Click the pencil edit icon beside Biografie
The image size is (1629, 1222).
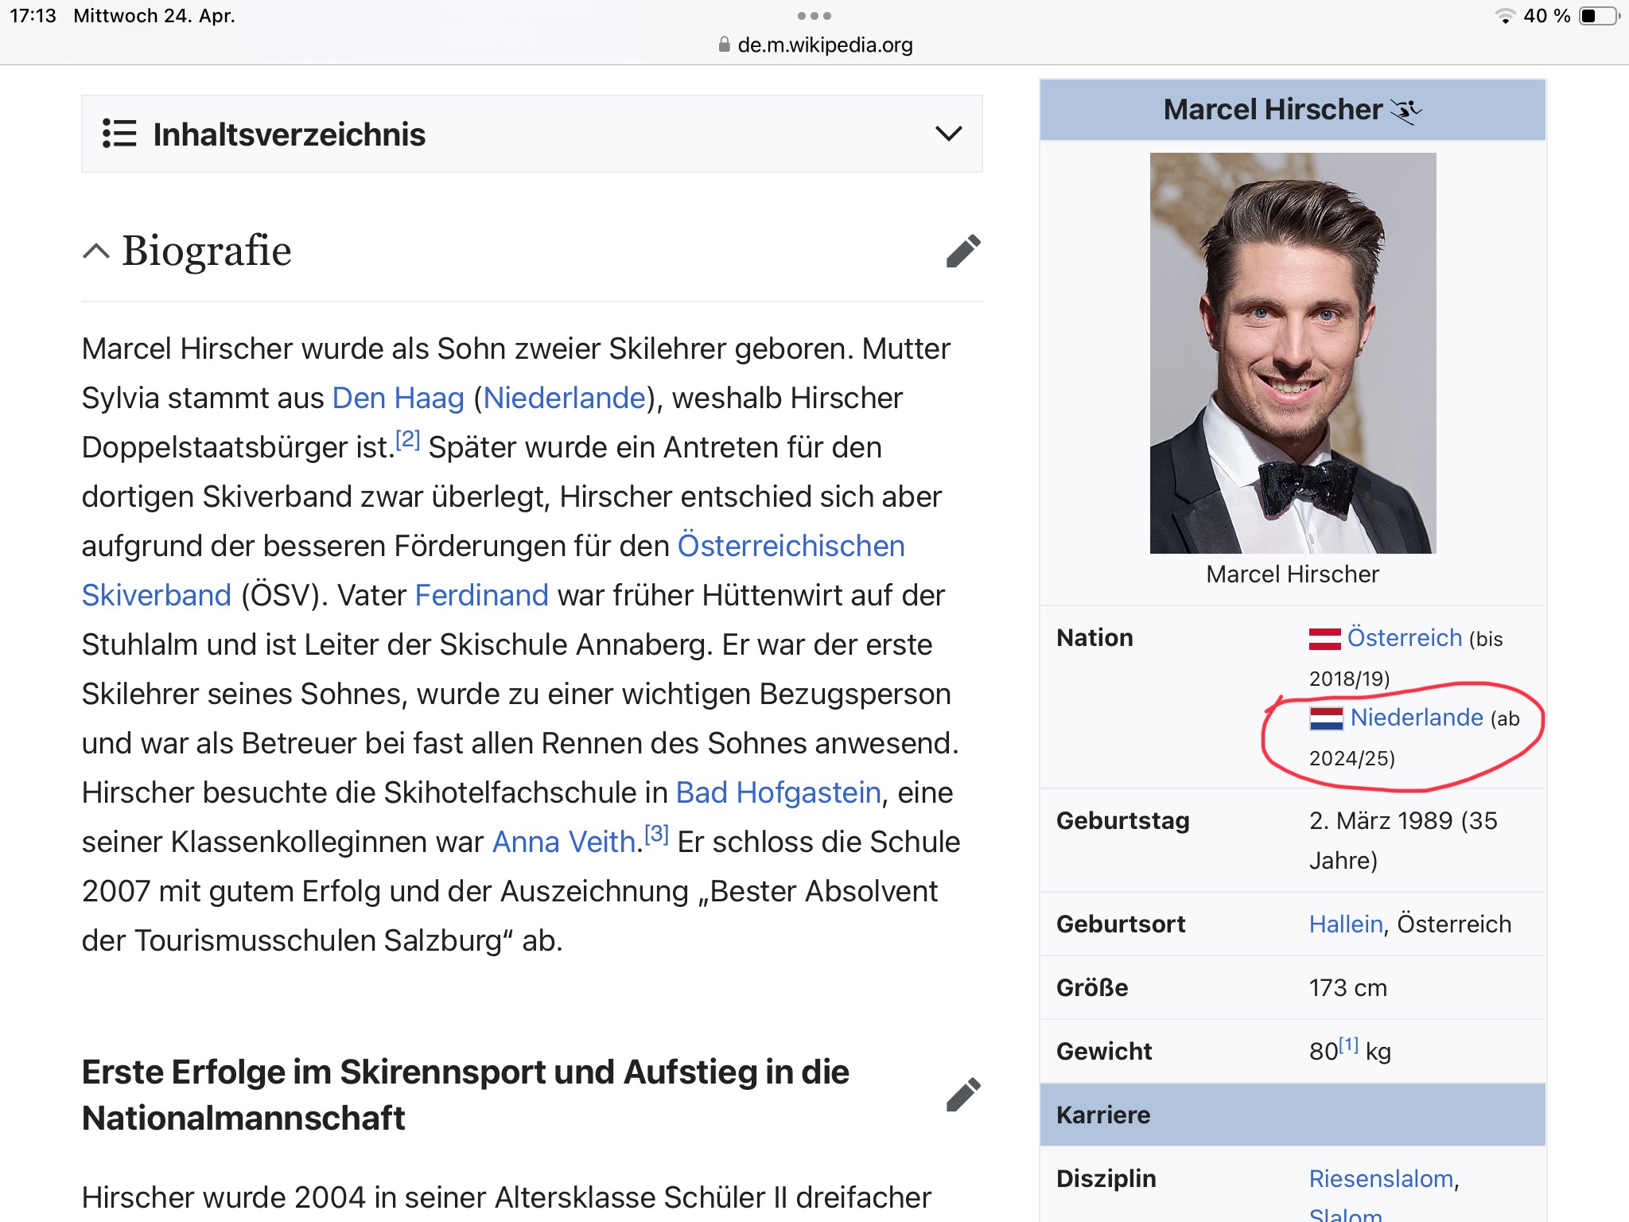(x=963, y=251)
